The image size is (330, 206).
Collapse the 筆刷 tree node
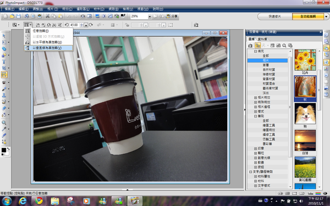[x=255, y=116]
